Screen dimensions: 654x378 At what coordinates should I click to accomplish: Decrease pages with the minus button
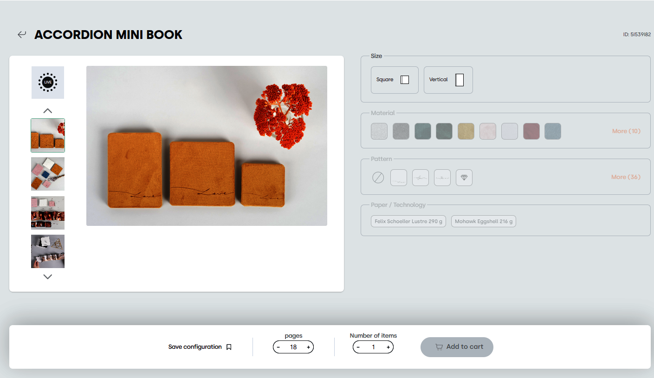click(x=278, y=347)
